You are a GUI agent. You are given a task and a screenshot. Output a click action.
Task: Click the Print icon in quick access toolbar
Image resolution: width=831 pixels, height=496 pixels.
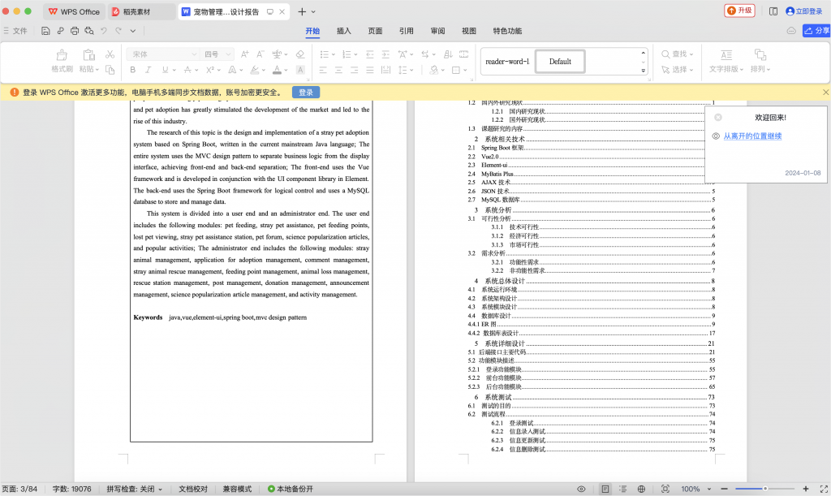tap(73, 29)
